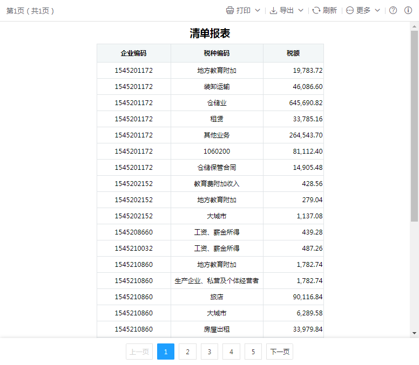Viewport: 419px width, 365px height.
Task: Click the 下一页 next page button
Action: pyautogui.click(x=280, y=352)
